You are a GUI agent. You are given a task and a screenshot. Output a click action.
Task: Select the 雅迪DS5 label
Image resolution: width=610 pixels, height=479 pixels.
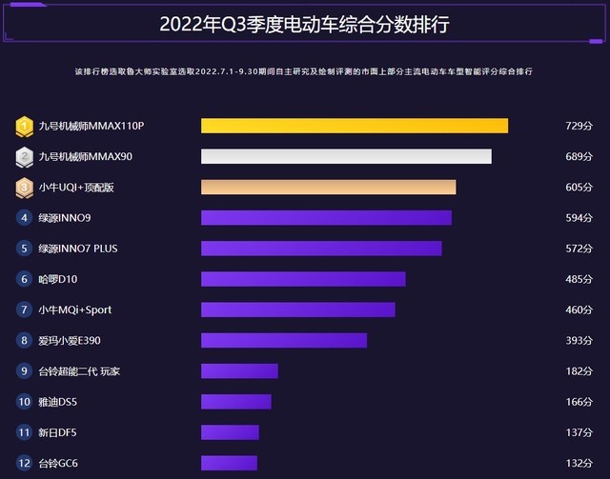pyautogui.click(x=57, y=402)
